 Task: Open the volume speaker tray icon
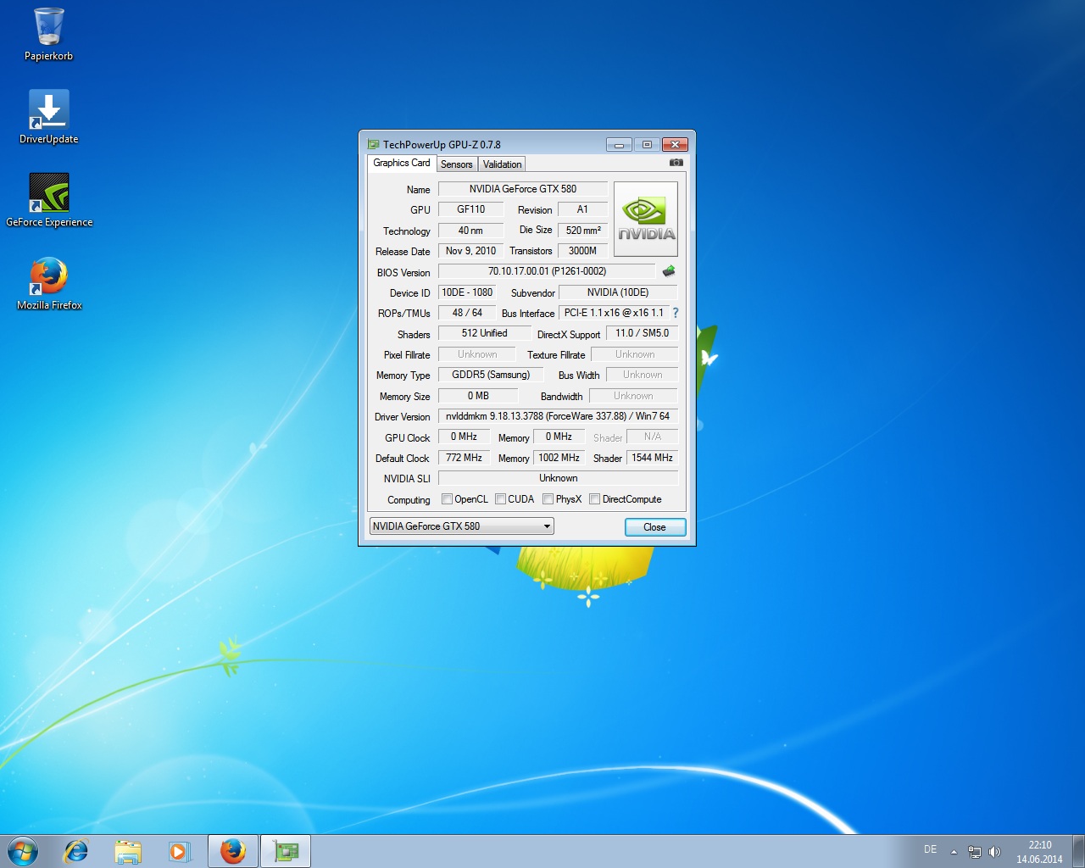click(994, 851)
